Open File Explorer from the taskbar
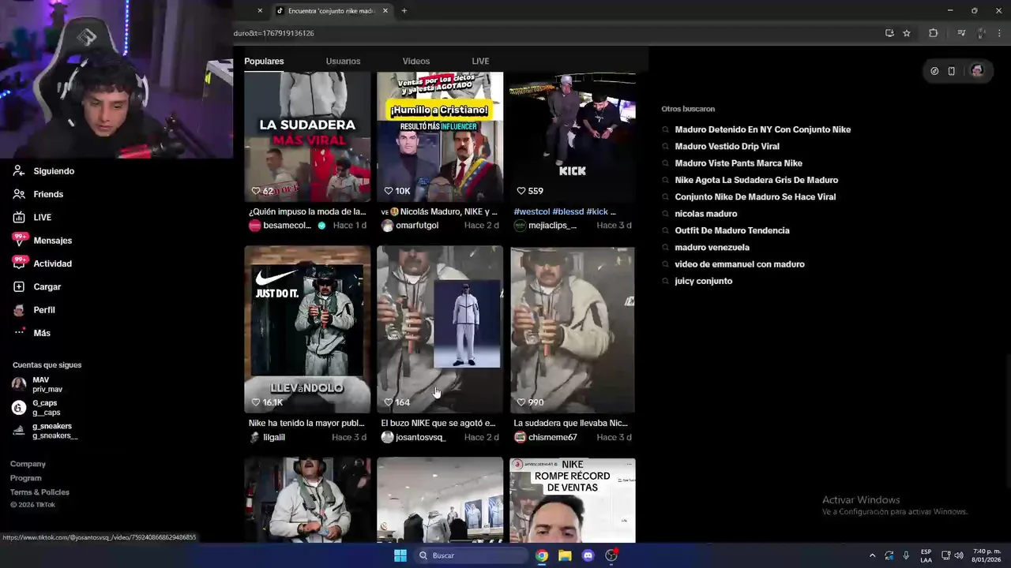This screenshot has width=1011, height=568. tap(565, 555)
